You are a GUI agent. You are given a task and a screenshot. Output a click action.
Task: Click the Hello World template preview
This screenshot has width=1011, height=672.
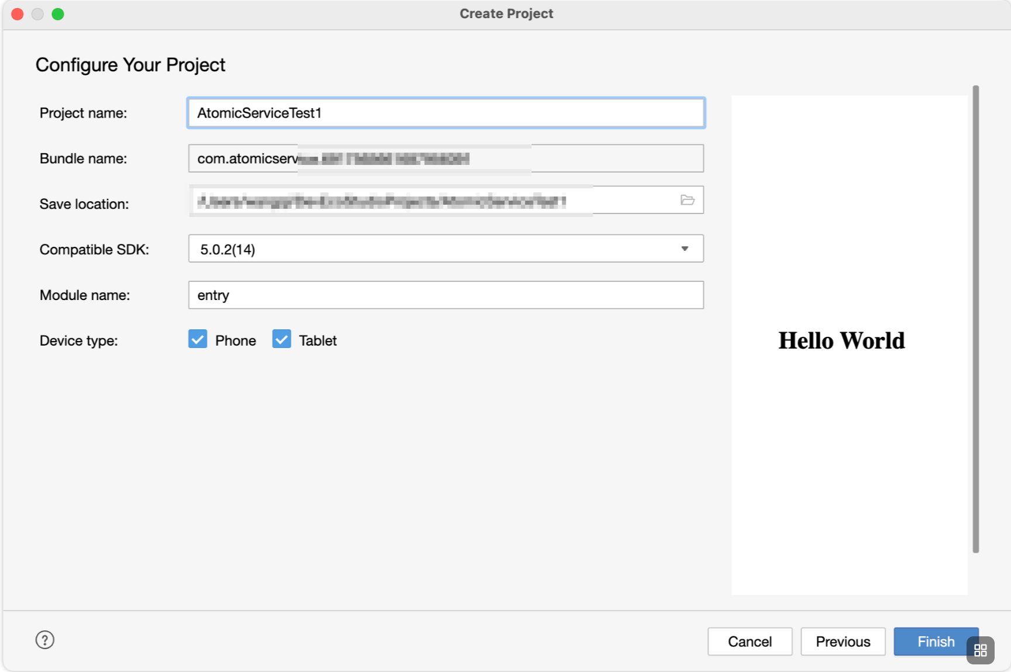click(850, 345)
